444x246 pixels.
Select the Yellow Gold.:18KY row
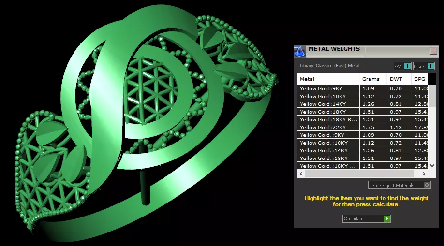[362, 158]
